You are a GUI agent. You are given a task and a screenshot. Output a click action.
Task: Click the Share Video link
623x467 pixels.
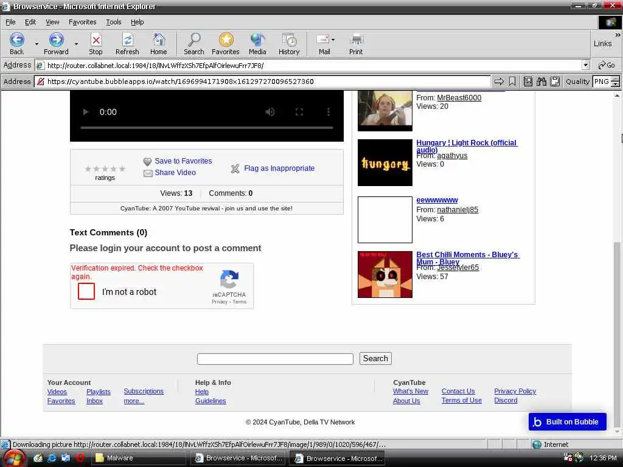point(175,172)
